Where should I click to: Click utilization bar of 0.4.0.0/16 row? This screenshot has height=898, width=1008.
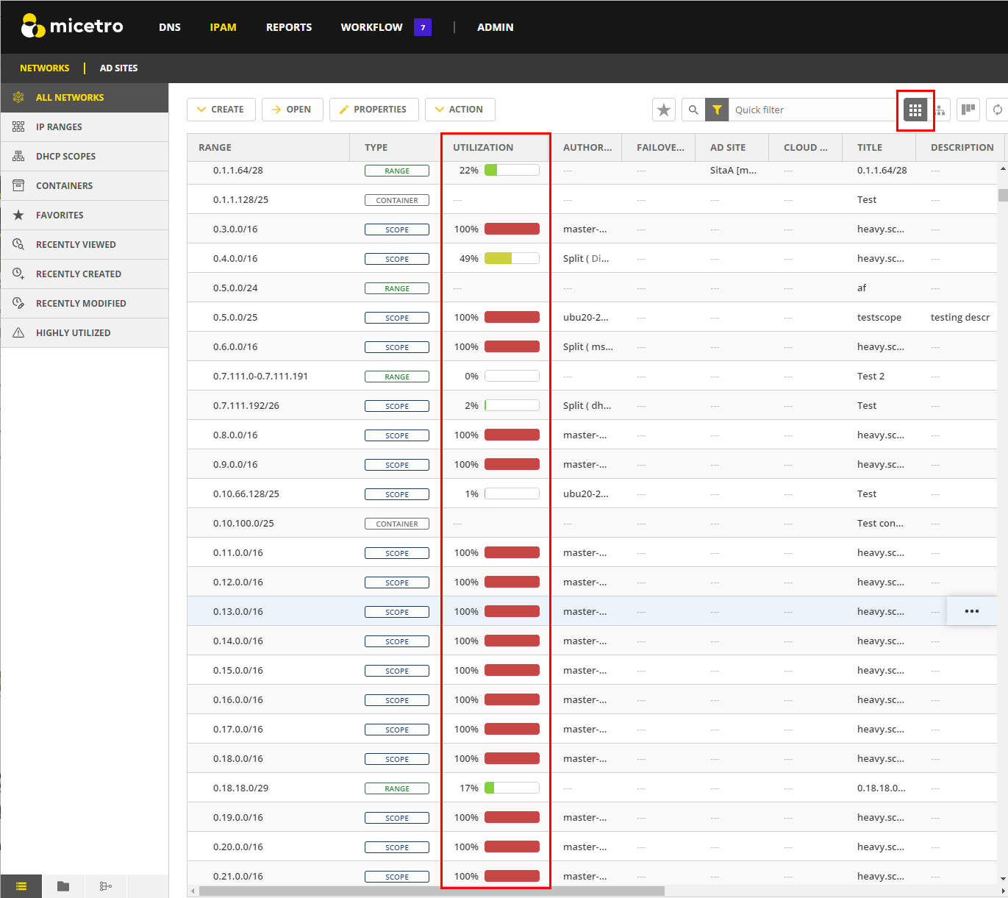coord(512,258)
